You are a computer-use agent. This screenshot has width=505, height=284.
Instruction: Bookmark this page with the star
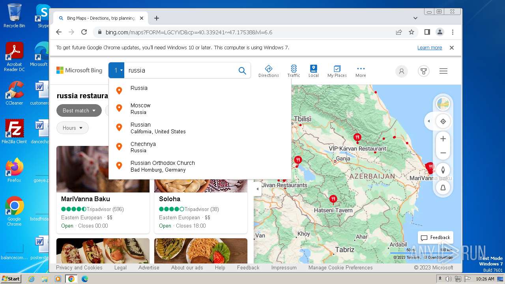(x=411, y=32)
